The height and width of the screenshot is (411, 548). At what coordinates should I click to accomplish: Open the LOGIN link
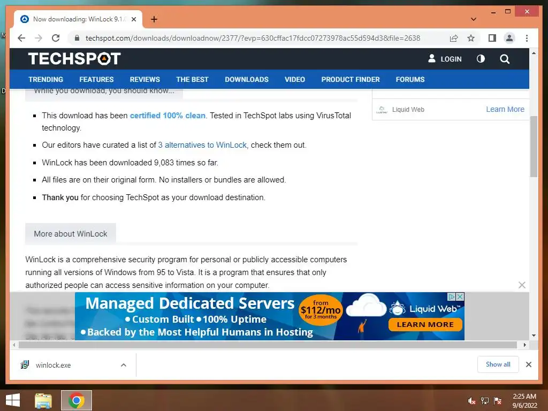click(451, 59)
